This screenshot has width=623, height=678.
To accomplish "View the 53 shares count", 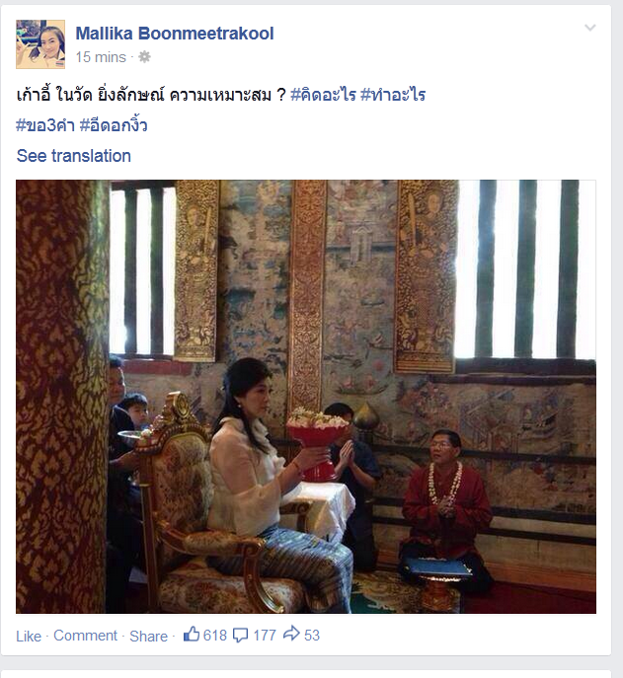I will (x=312, y=636).
